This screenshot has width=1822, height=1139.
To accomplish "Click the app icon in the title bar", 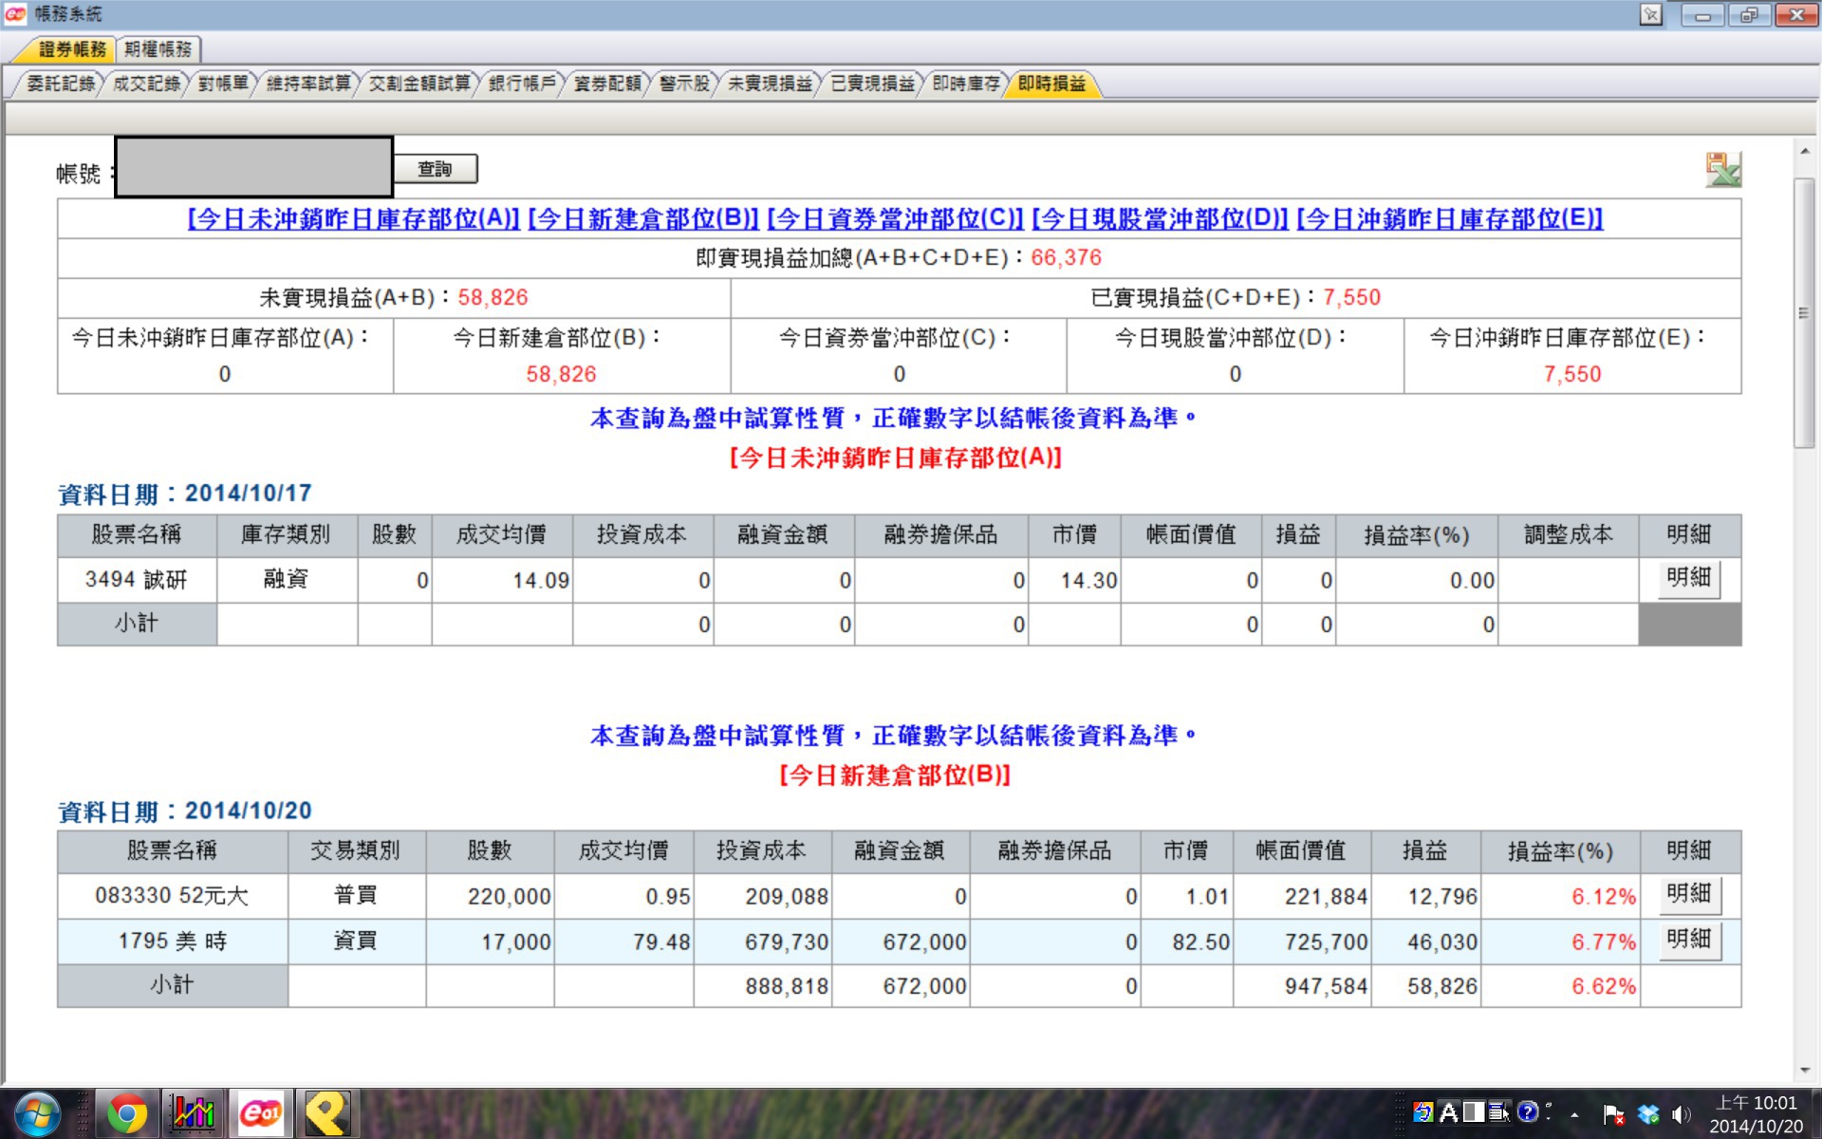I will [15, 13].
